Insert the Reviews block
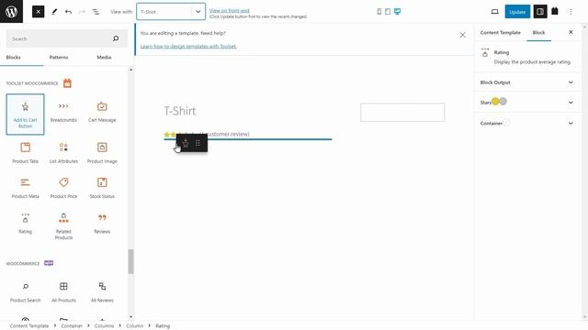Viewport: 588px width, 330px height. pos(102,224)
